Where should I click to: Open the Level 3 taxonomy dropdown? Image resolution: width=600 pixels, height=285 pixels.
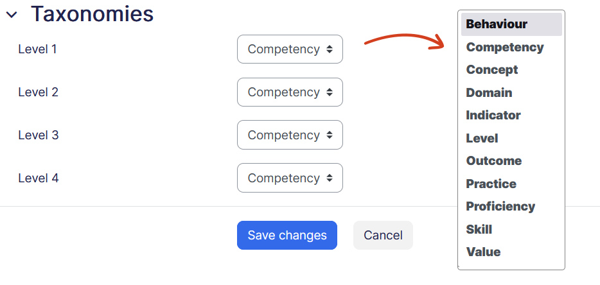[x=290, y=135]
